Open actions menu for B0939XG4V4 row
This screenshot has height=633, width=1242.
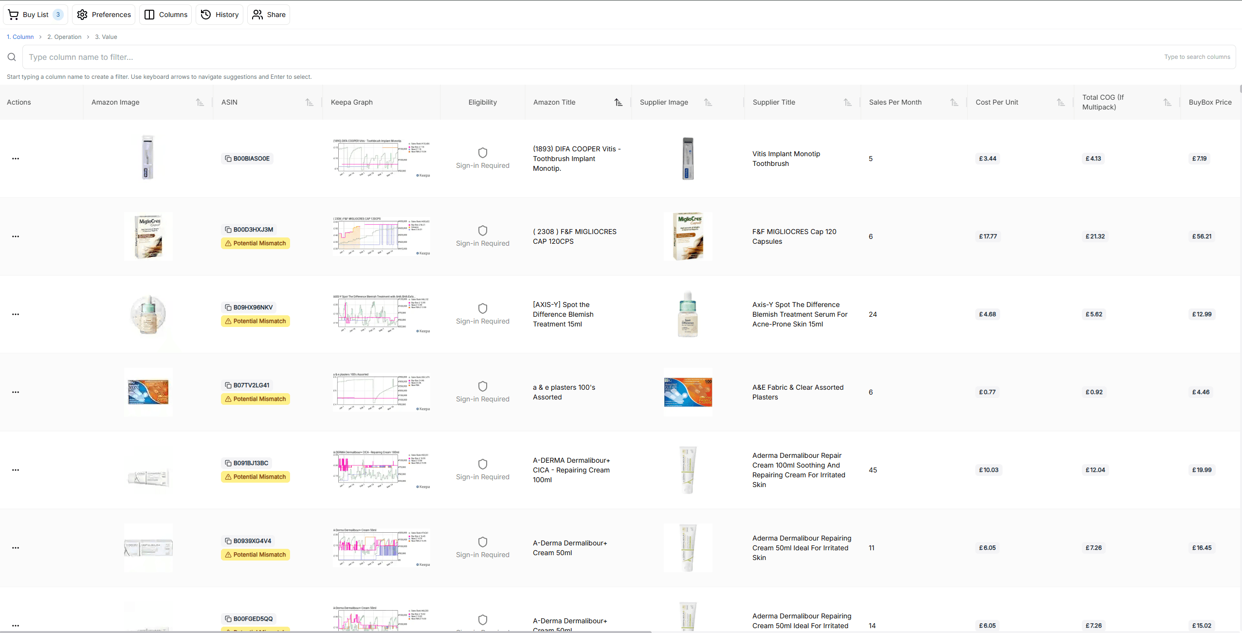coord(16,548)
